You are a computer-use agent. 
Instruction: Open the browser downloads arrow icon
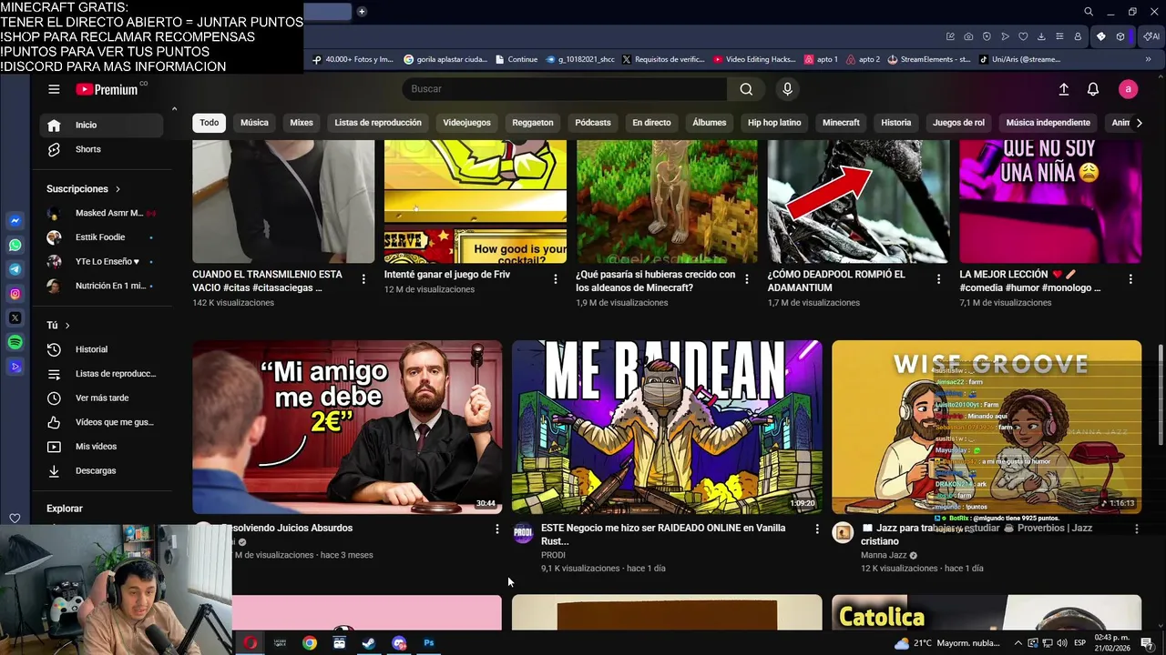tap(1041, 36)
